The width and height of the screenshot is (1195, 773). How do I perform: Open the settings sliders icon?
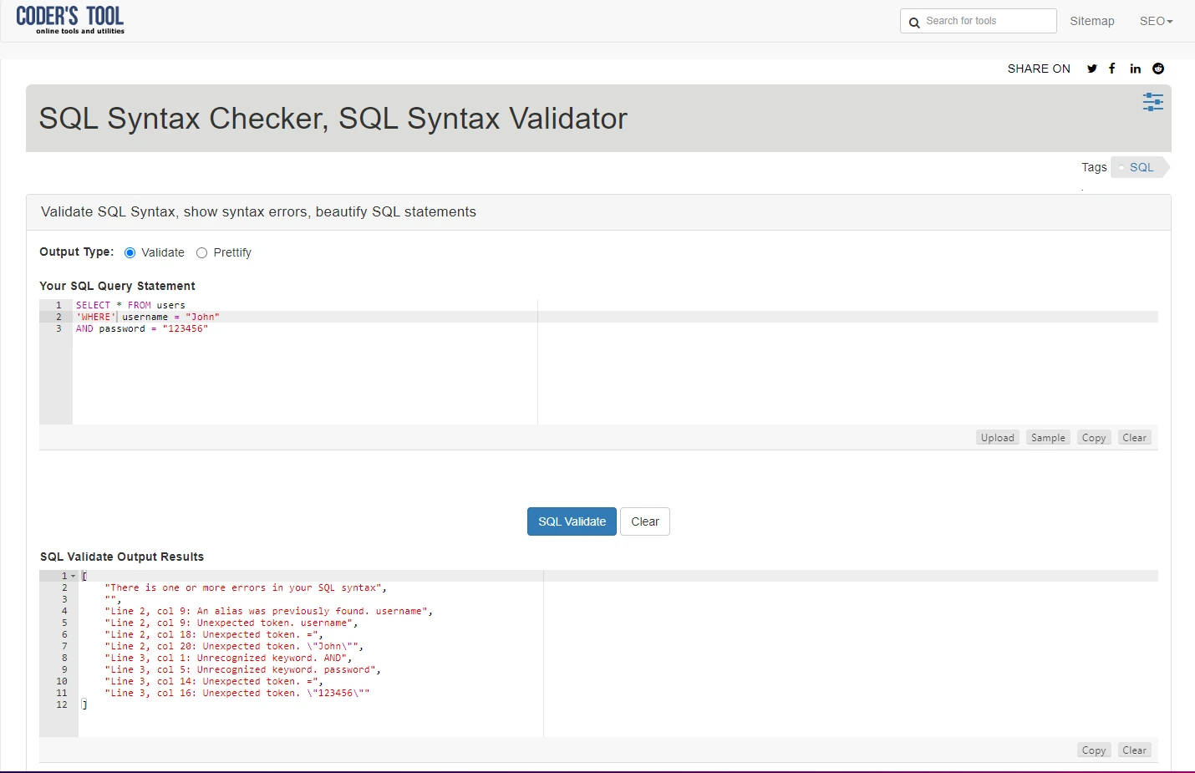(x=1153, y=102)
